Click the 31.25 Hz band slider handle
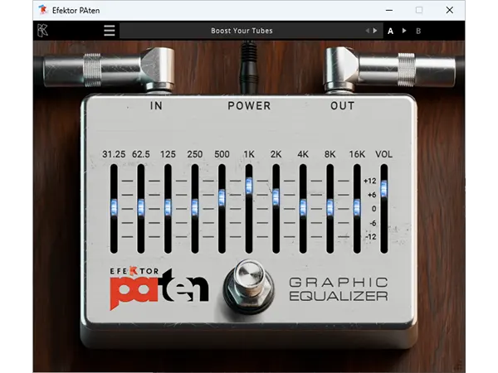The image size is (498, 373). (114, 207)
